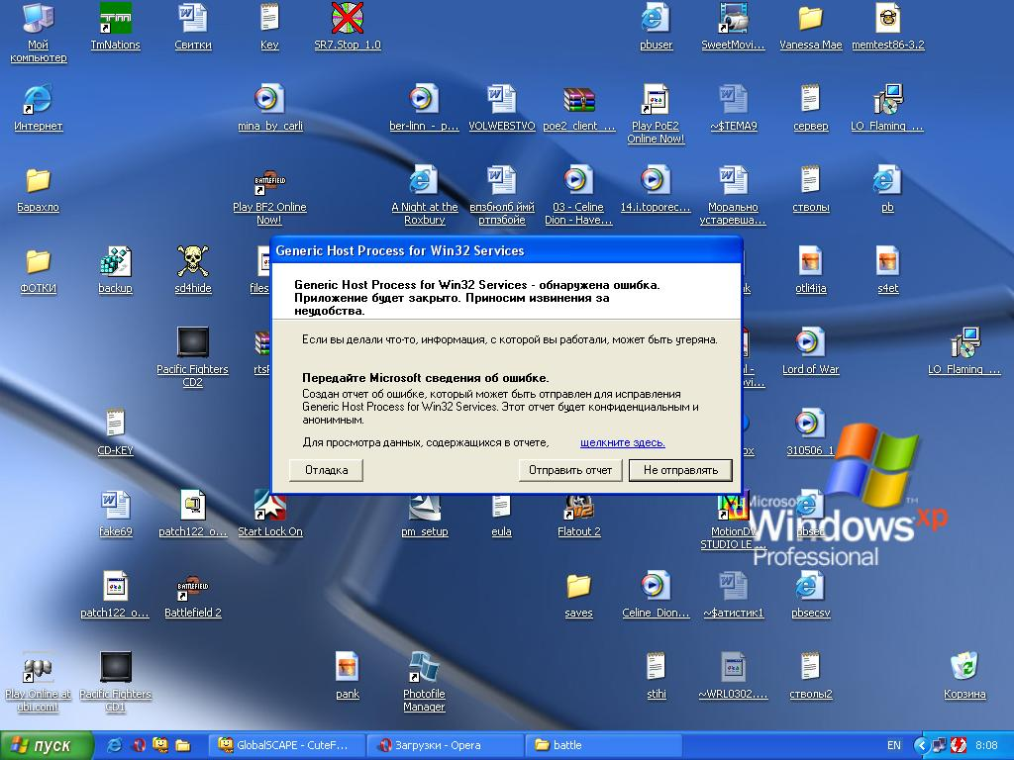The height and width of the screenshot is (760, 1014).
Task: Select the 'sd4hide' skull icon
Action: (192, 262)
